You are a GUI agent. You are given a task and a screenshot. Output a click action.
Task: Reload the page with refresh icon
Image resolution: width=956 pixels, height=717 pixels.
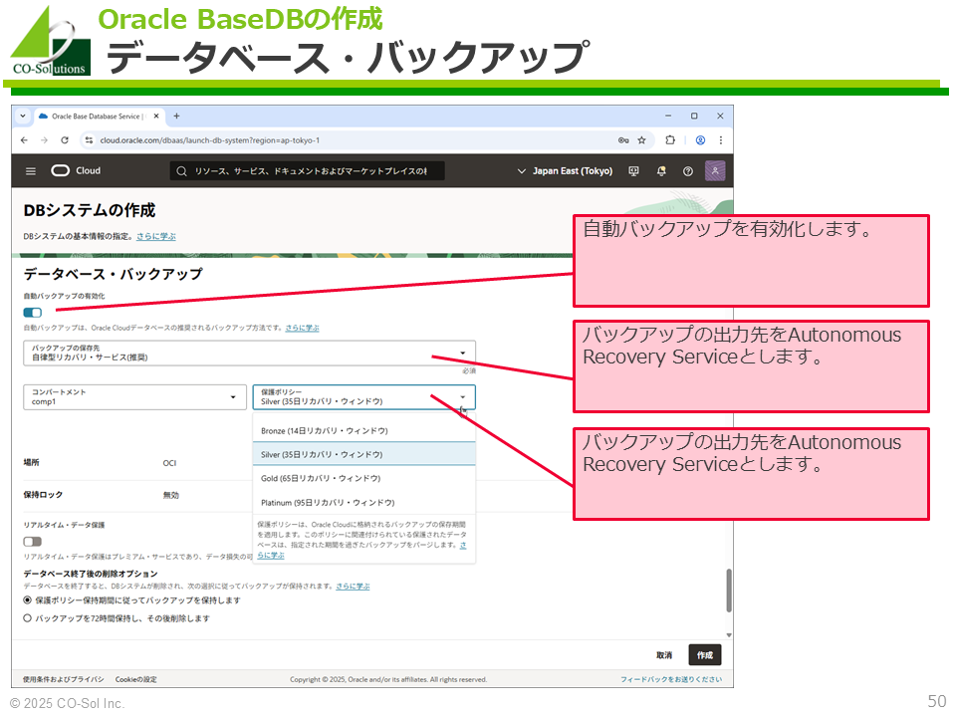[x=65, y=140]
